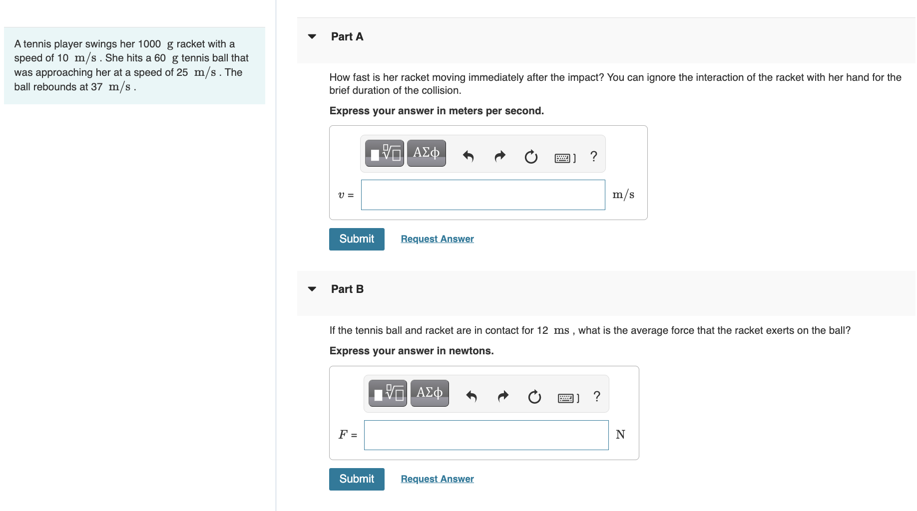Submit the Part A answer
The height and width of the screenshot is (511, 917).
357,239
